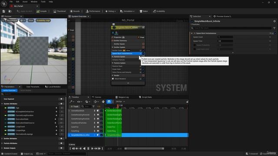The image size is (278, 156).
Task: Open the timeline wrench actions menu
Action: [x=72, y=101]
